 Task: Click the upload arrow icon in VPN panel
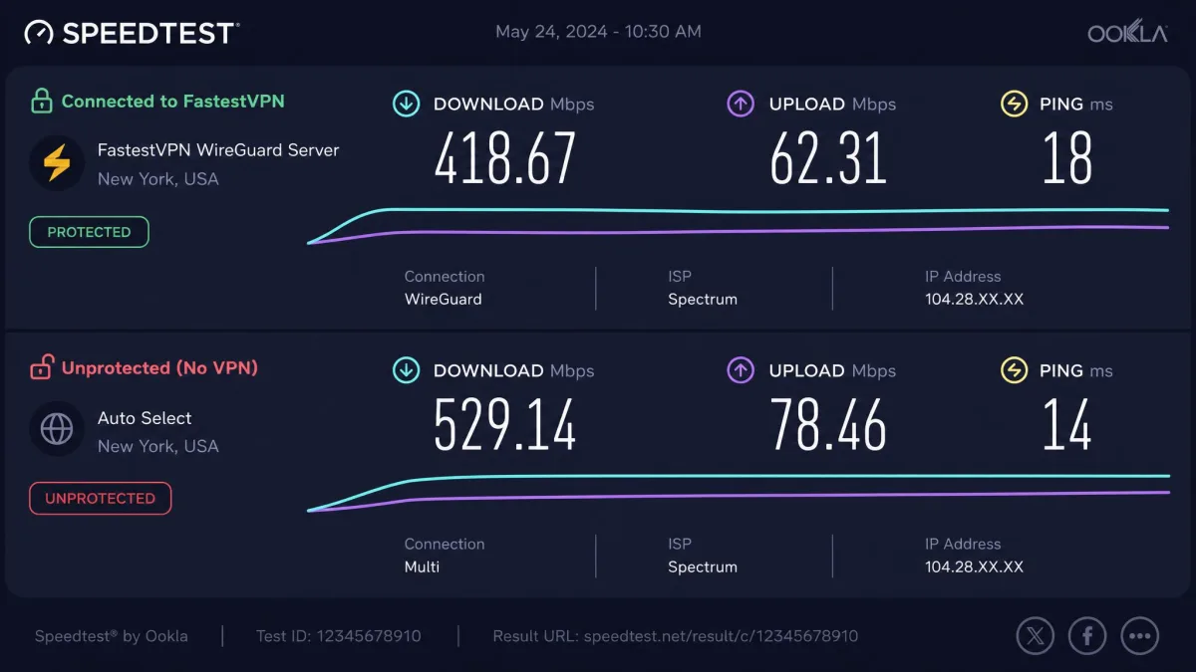click(741, 104)
